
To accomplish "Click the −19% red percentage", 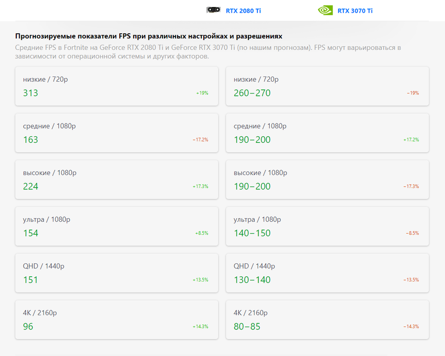I will (413, 93).
